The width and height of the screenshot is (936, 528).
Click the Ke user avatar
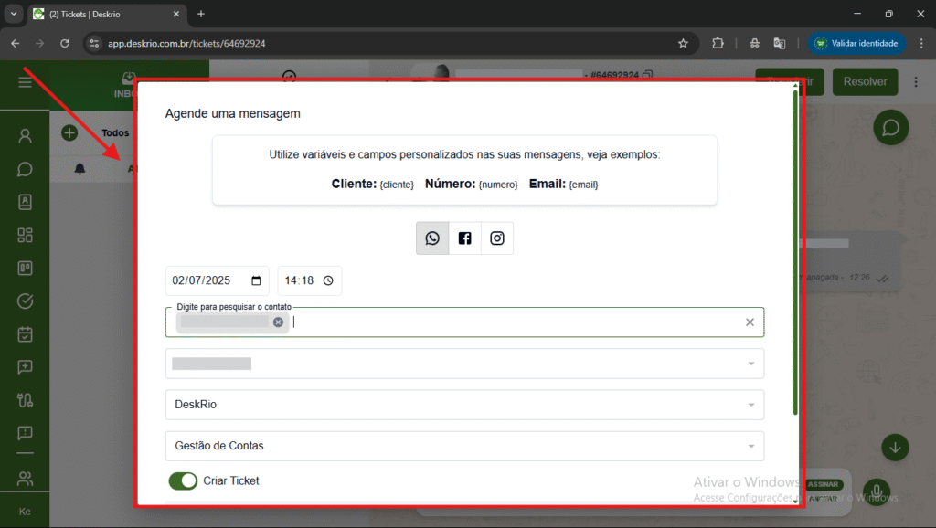point(25,512)
